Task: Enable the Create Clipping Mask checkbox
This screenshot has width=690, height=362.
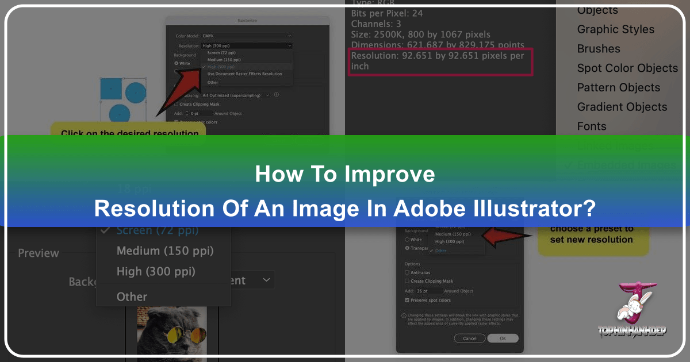Action: click(176, 105)
